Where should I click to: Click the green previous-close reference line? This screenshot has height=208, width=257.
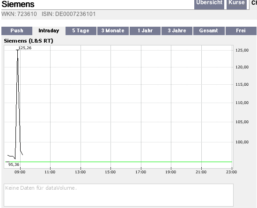pyautogui.click(x=118, y=162)
